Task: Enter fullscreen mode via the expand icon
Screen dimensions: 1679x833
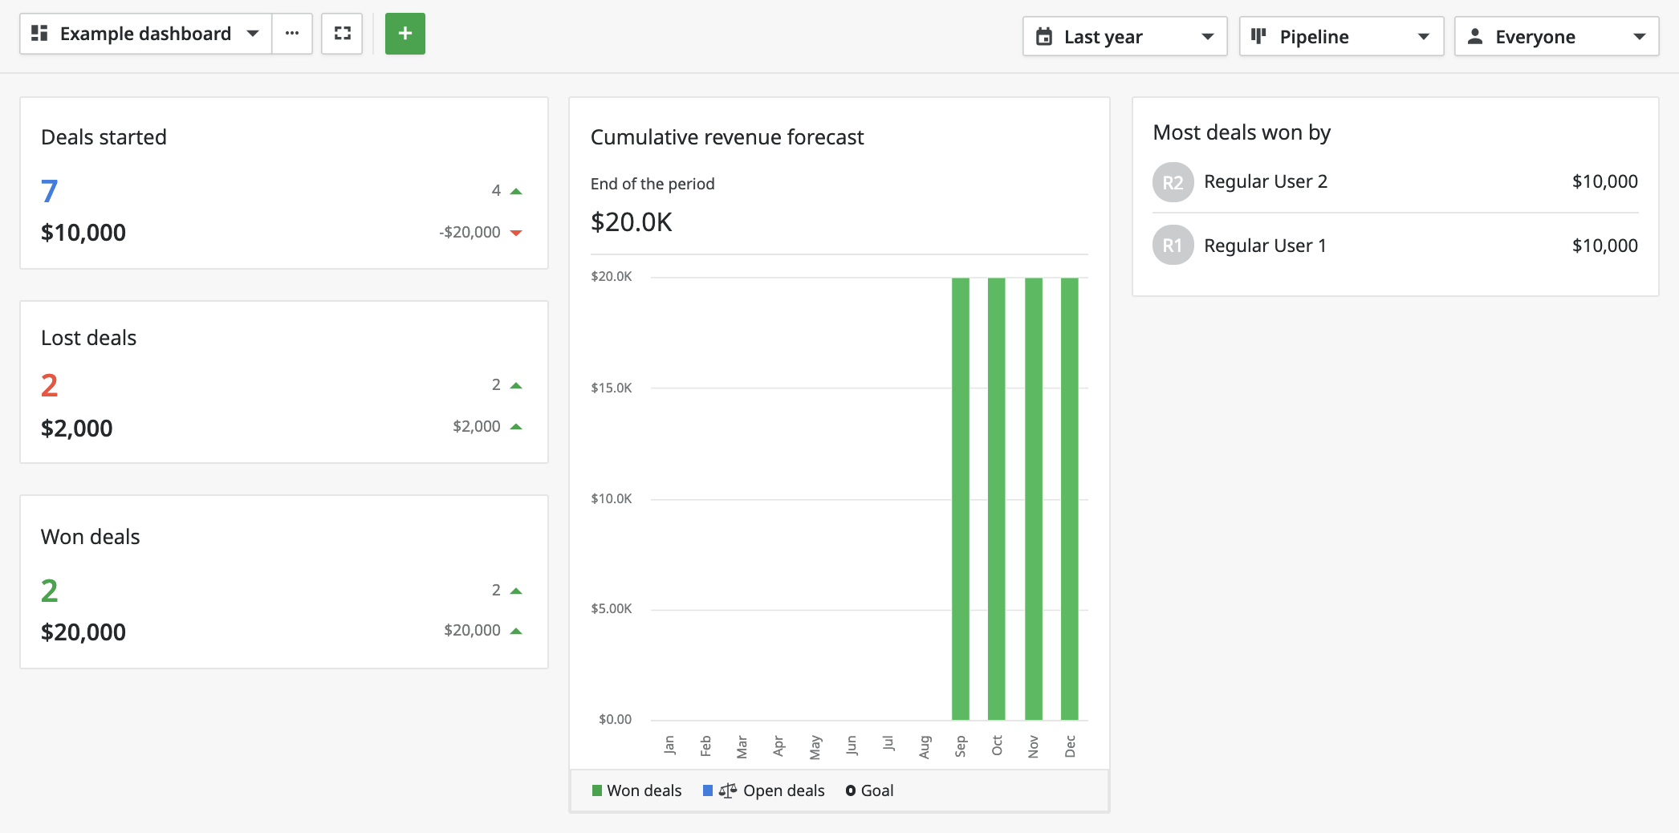Action: click(x=343, y=34)
